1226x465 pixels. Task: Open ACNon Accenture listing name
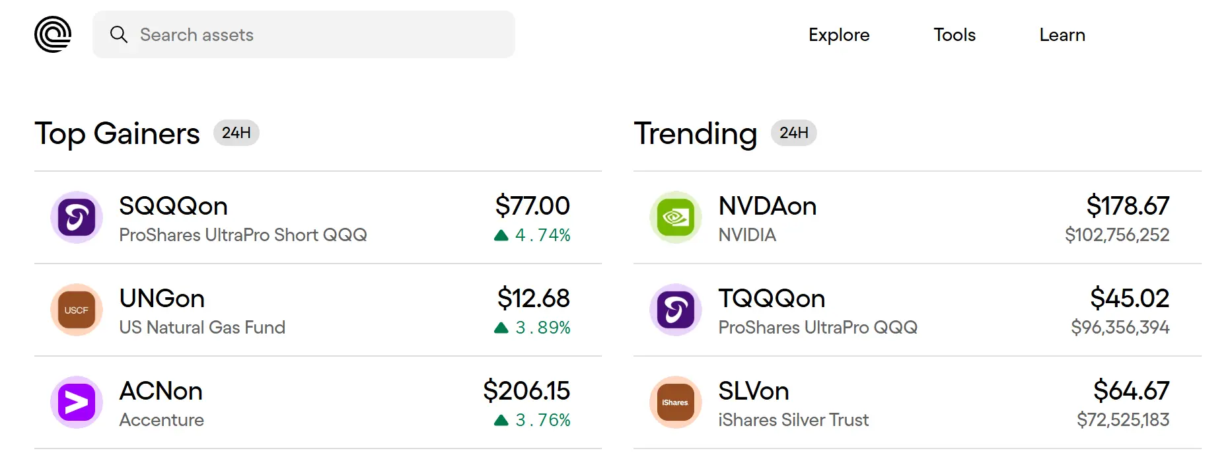tap(161, 391)
